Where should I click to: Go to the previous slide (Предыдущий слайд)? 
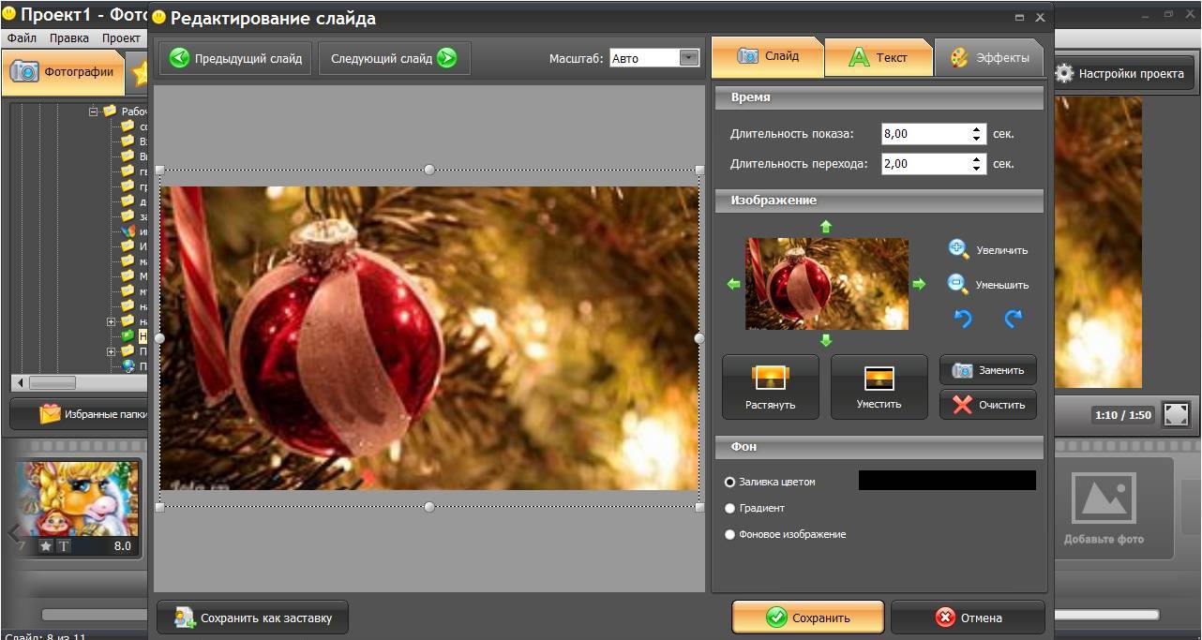[235, 58]
